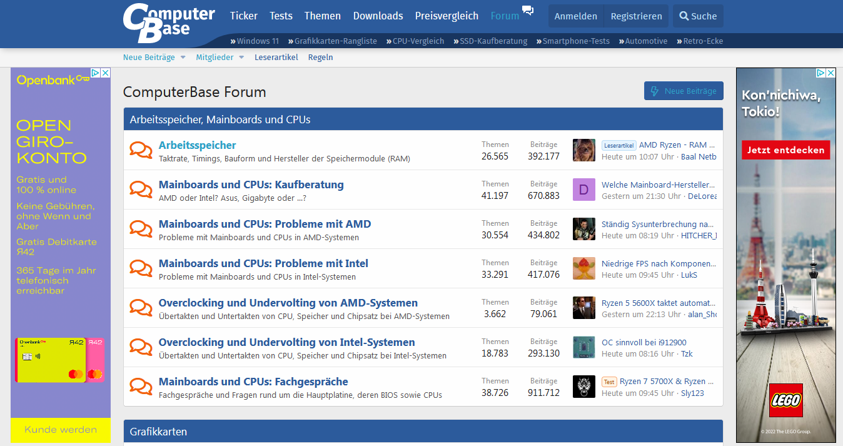
Task: Click the forum speech bubbles icon in header
Action: 528,11
